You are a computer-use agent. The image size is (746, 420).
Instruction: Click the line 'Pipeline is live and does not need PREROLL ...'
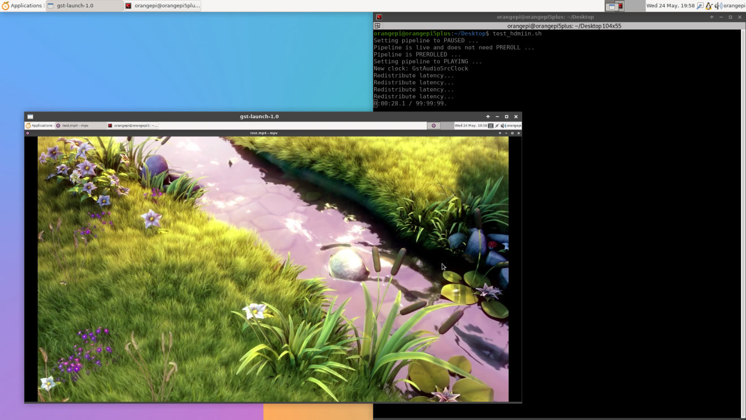coord(454,47)
